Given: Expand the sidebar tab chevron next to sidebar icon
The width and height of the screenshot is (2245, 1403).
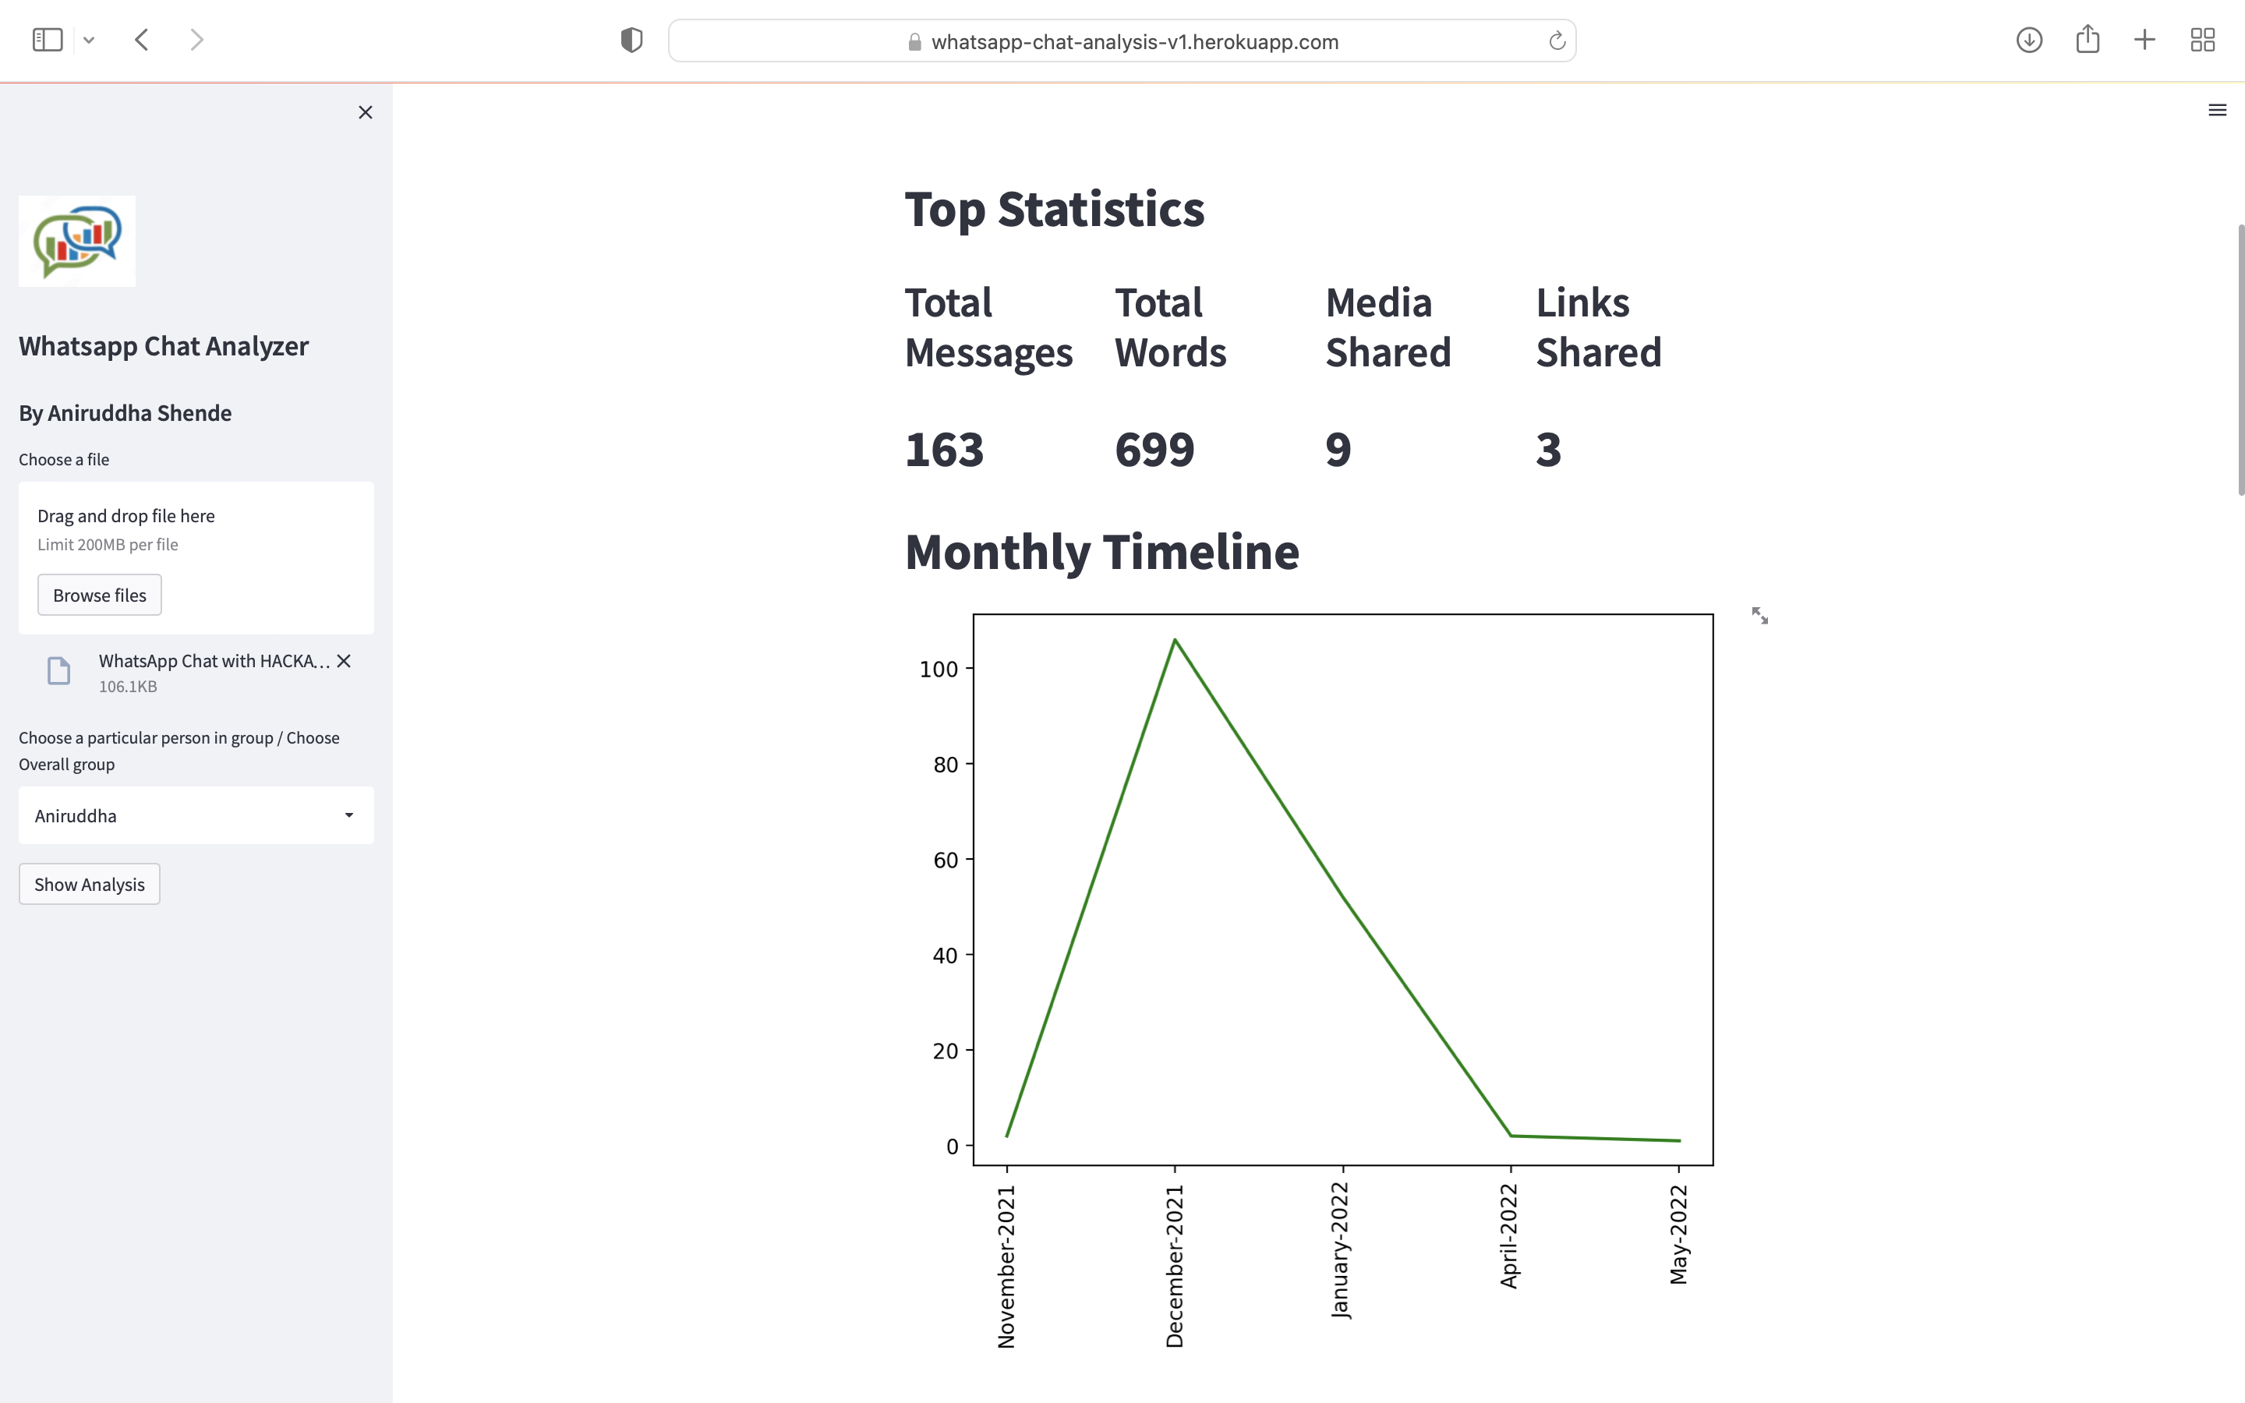Looking at the screenshot, I should 89,39.
